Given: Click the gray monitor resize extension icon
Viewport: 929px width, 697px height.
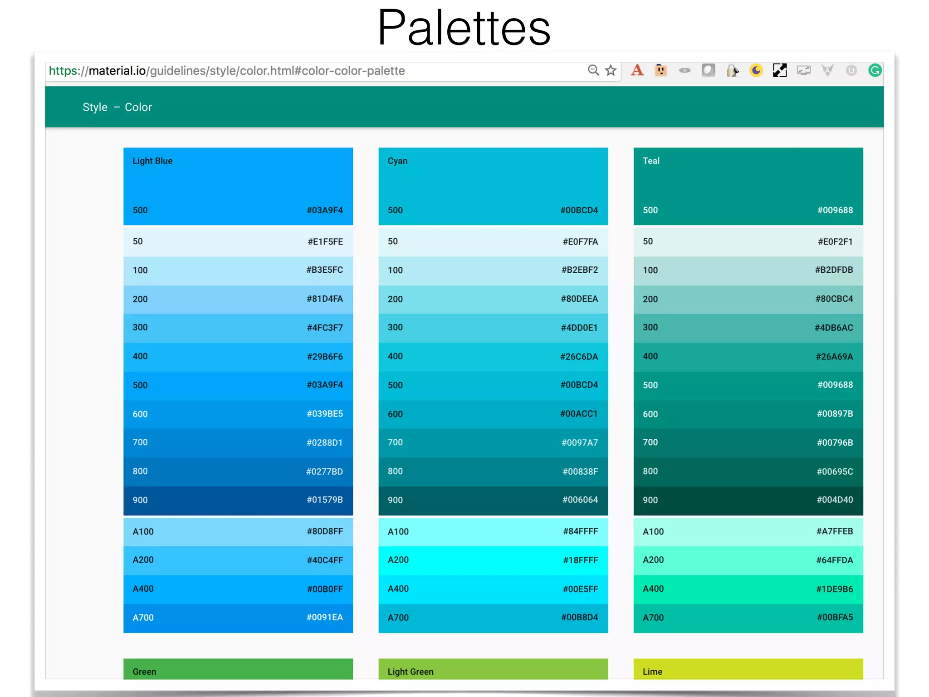Looking at the screenshot, I should 803,70.
